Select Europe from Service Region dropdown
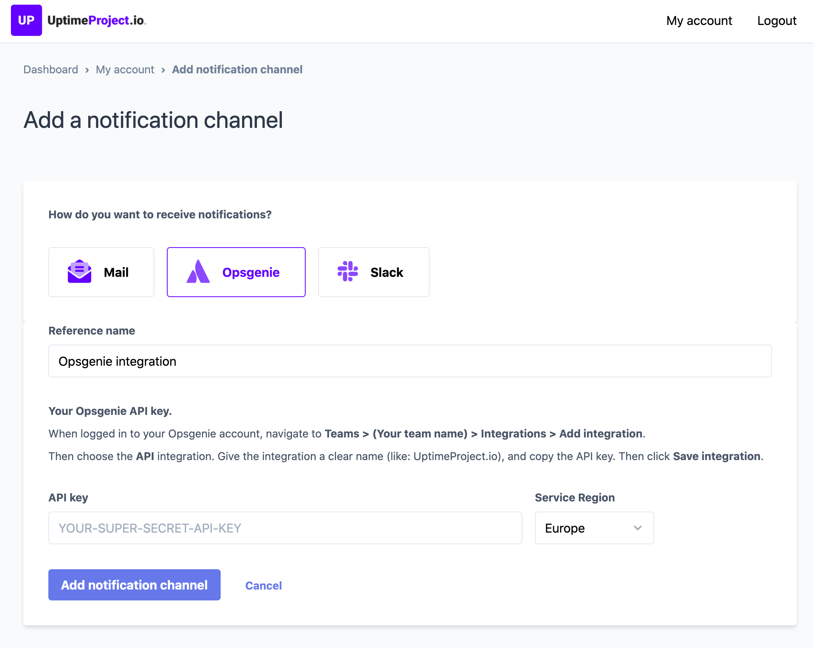The width and height of the screenshot is (814, 648). pos(593,528)
